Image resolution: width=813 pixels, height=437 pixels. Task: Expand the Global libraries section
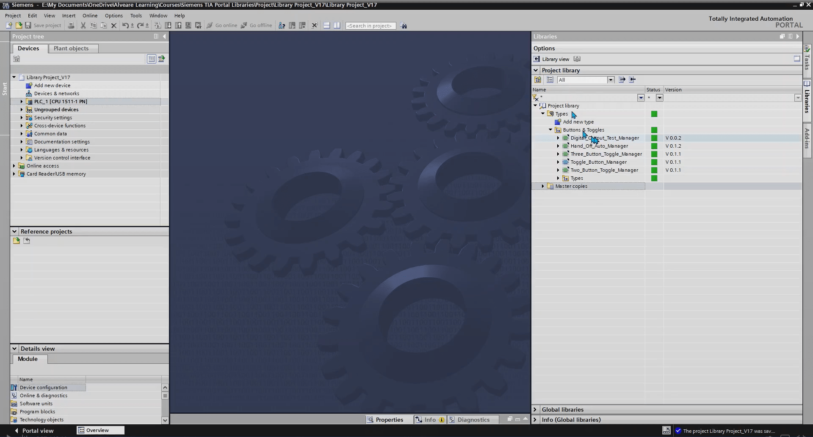click(535, 410)
